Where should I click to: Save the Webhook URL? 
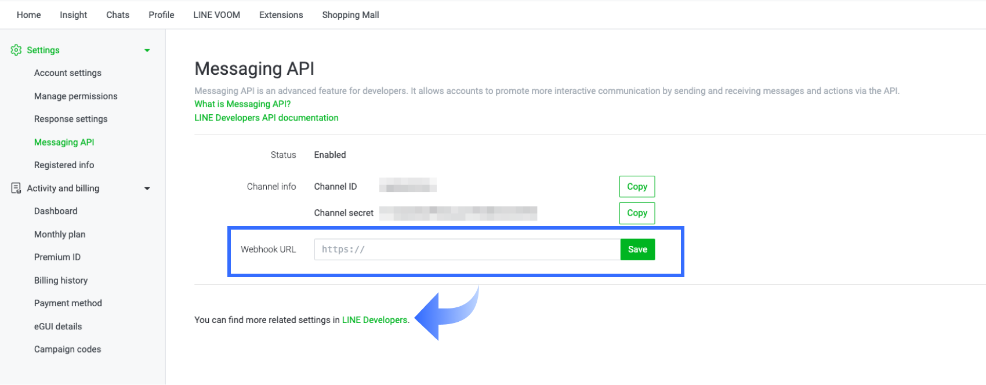click(x=637, y=249)
